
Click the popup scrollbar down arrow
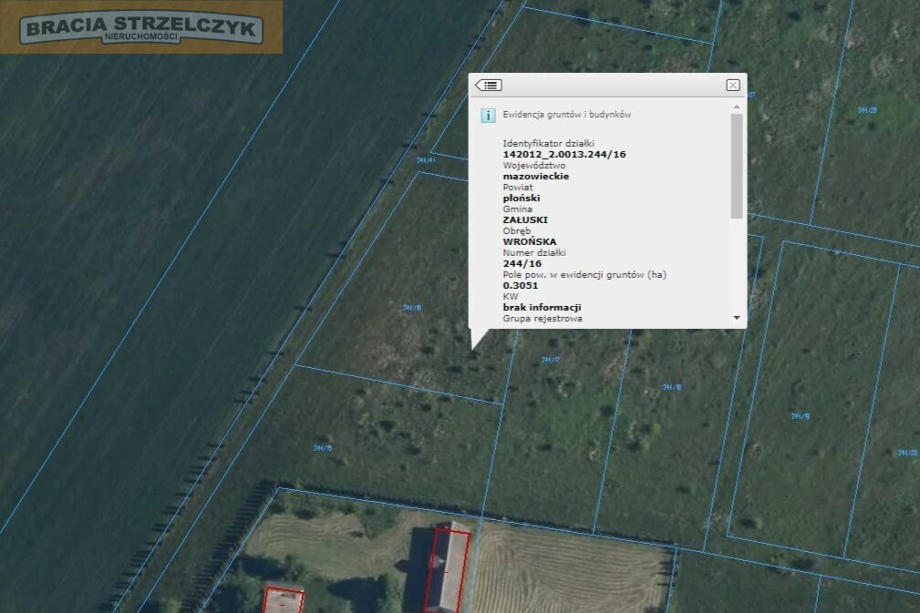point(737,318)
